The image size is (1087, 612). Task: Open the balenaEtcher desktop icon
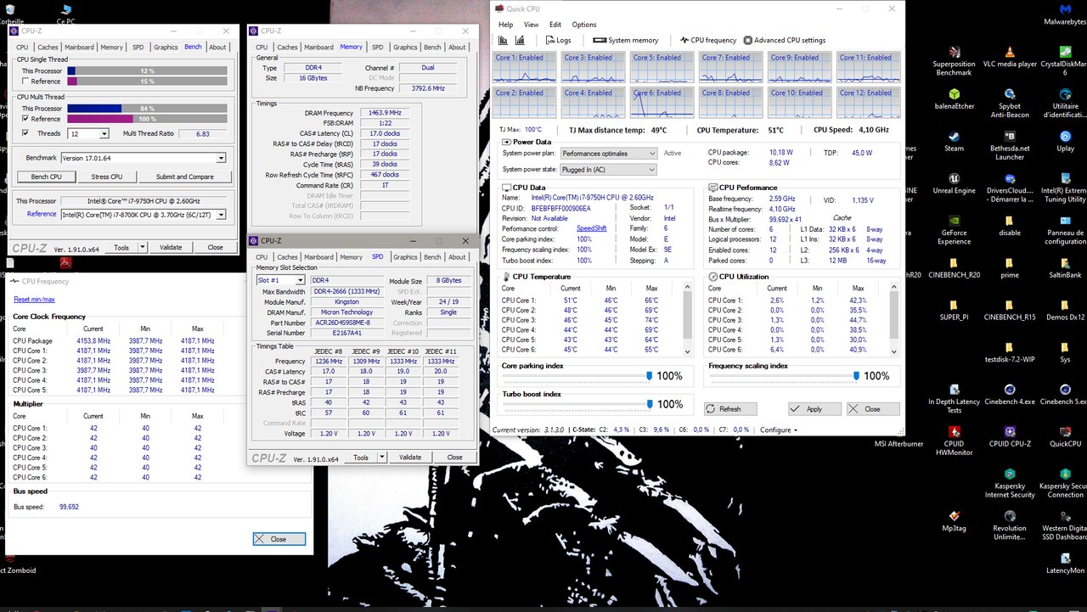954,100
